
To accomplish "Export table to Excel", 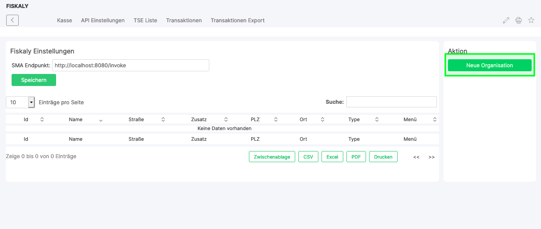I will [332, 157].
